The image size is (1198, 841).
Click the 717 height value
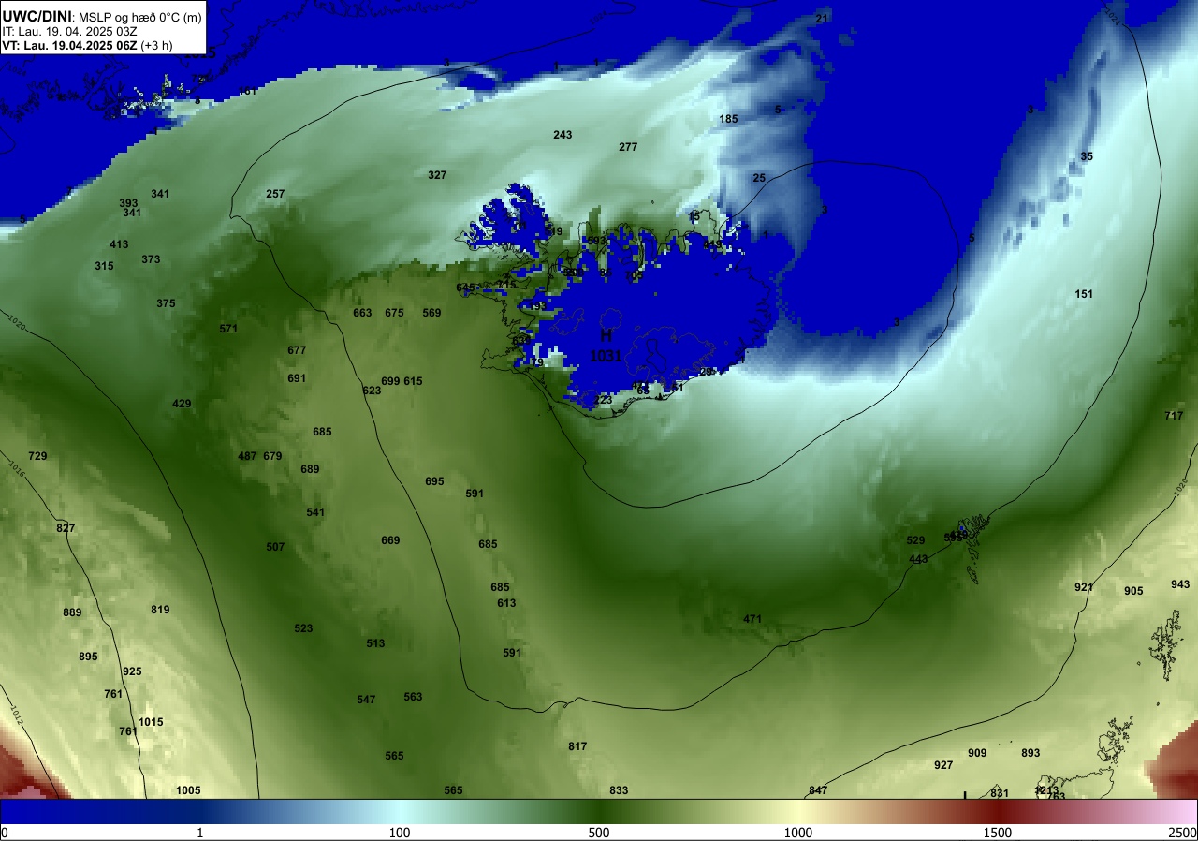(1174, 416)
